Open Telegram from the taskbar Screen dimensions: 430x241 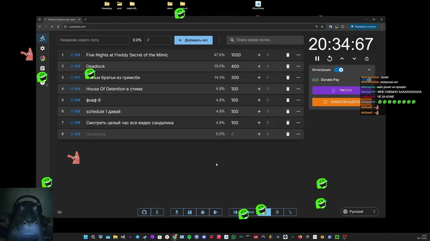pyautogui.click(x=137, y=237)
